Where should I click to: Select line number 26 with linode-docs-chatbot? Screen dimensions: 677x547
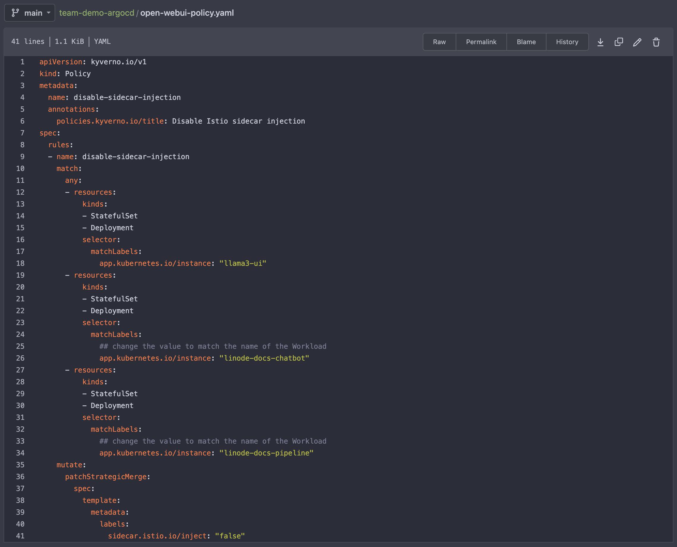20,358
